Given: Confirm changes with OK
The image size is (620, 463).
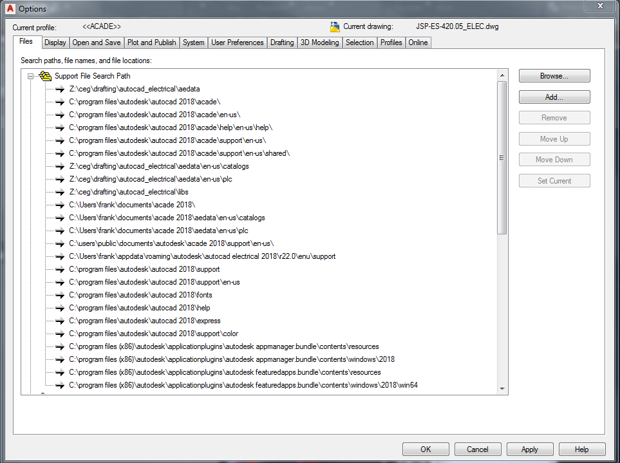Looking at the screenshot, I should click(426, 449).
